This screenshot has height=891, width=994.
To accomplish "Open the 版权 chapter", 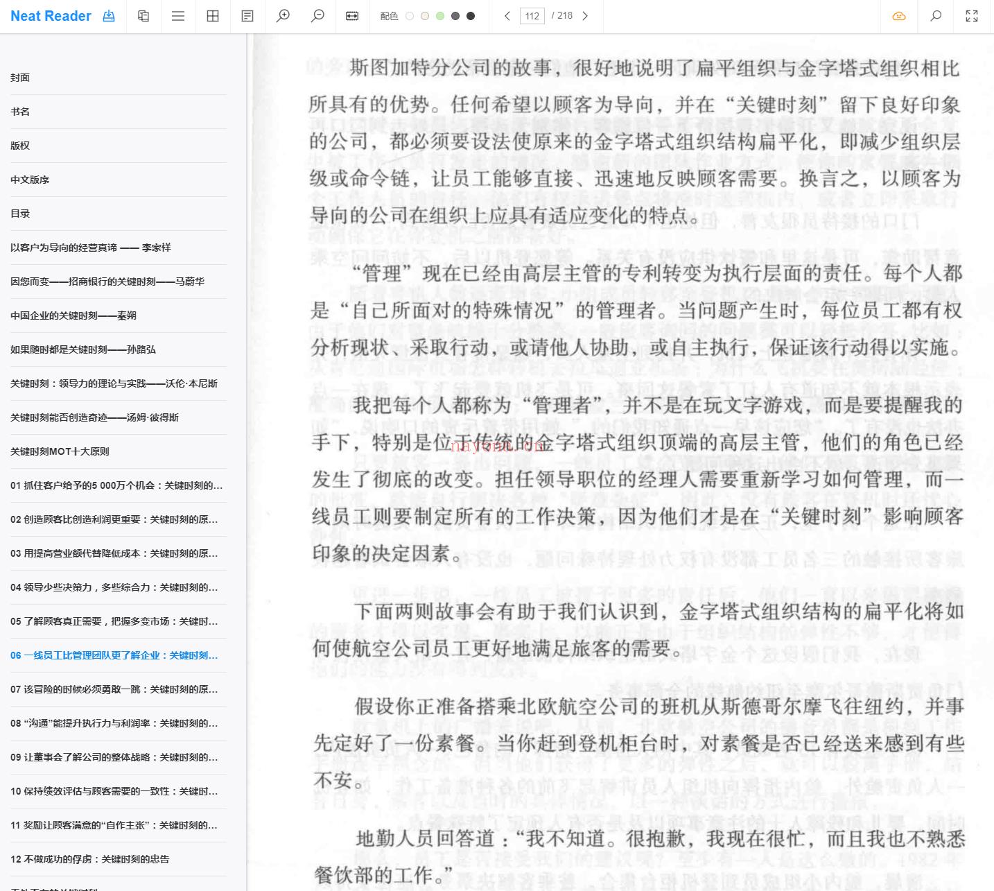I will click(x=119, y=146).
